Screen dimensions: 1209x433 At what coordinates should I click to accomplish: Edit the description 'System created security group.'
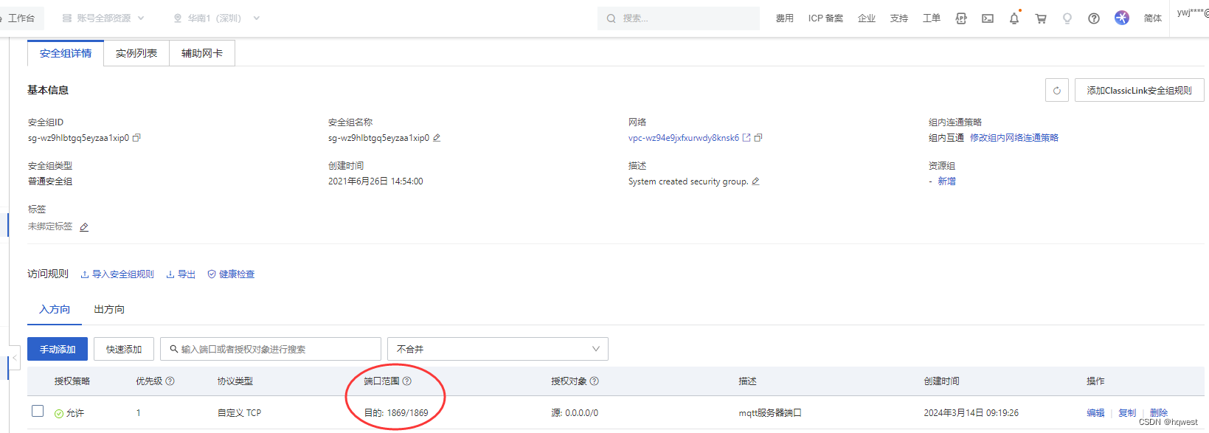coord(755,181)
